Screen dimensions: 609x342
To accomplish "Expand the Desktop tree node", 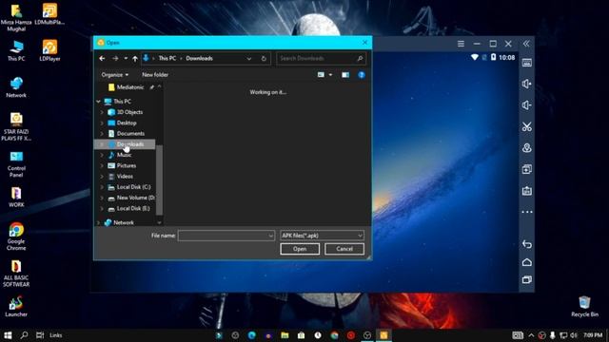I will [102, 123].
